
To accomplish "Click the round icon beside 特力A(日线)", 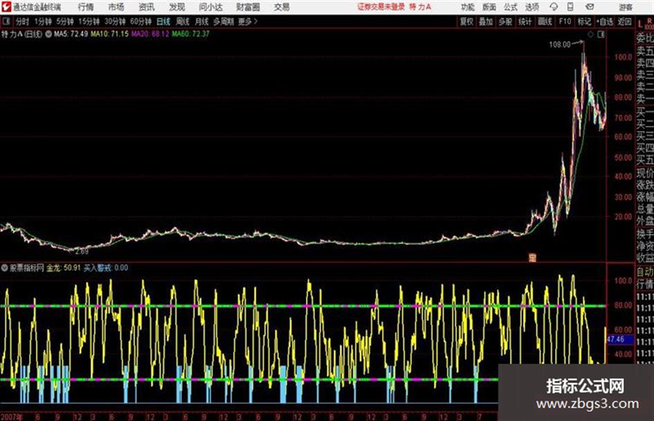I will (x=48, y=34).
